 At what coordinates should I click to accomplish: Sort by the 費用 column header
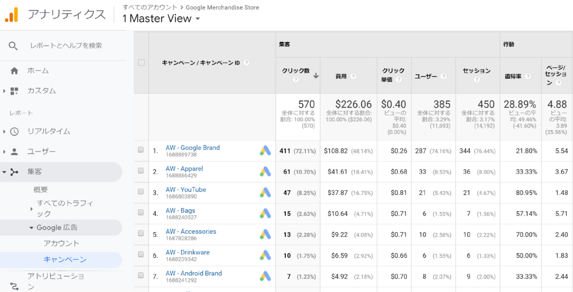[341, 76]
